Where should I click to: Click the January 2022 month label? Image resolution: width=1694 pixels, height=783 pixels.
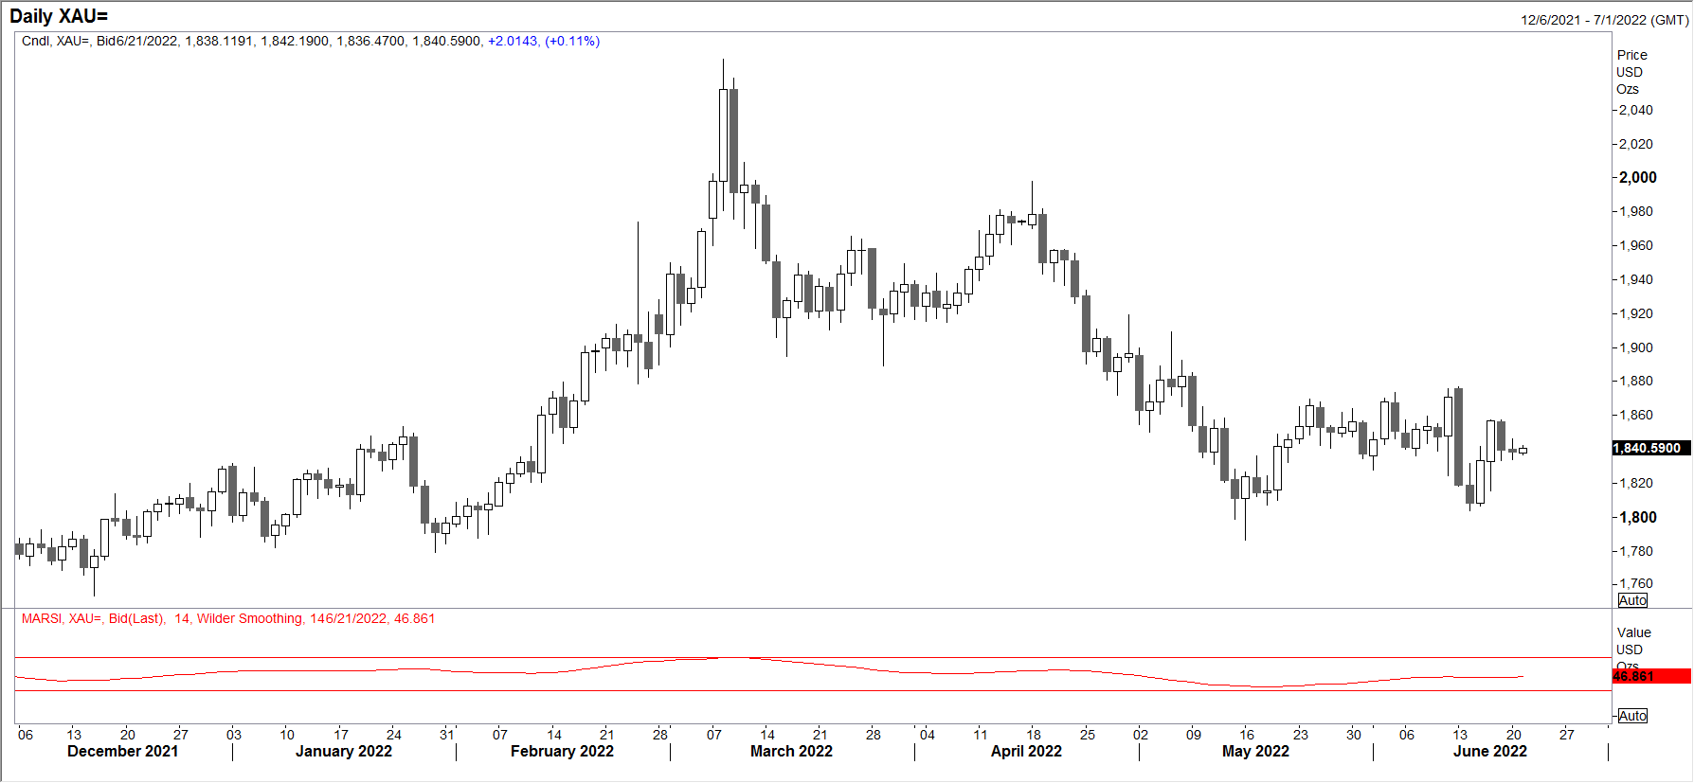tap(344, 752)
